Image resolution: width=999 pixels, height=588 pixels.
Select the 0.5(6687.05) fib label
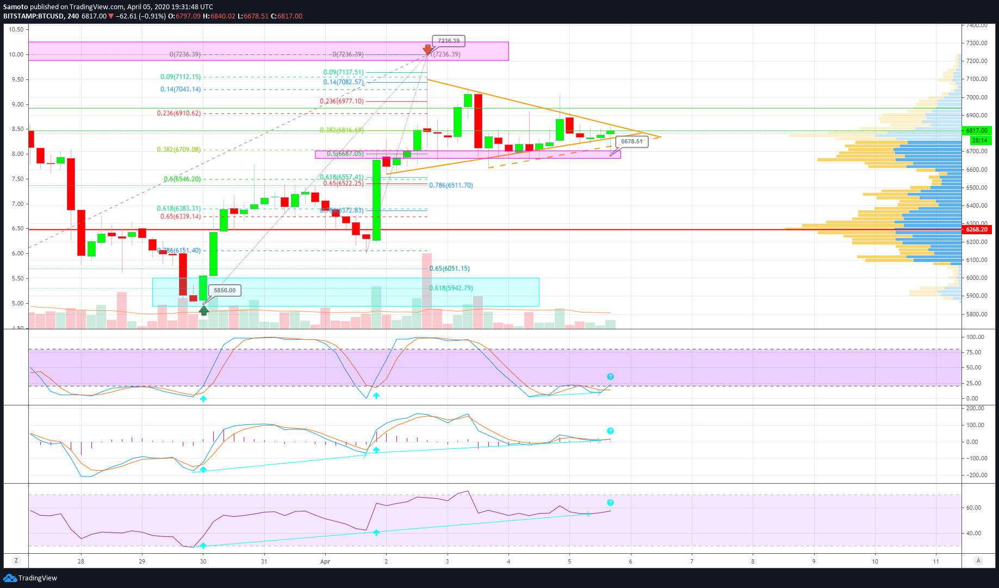[345, 154]
